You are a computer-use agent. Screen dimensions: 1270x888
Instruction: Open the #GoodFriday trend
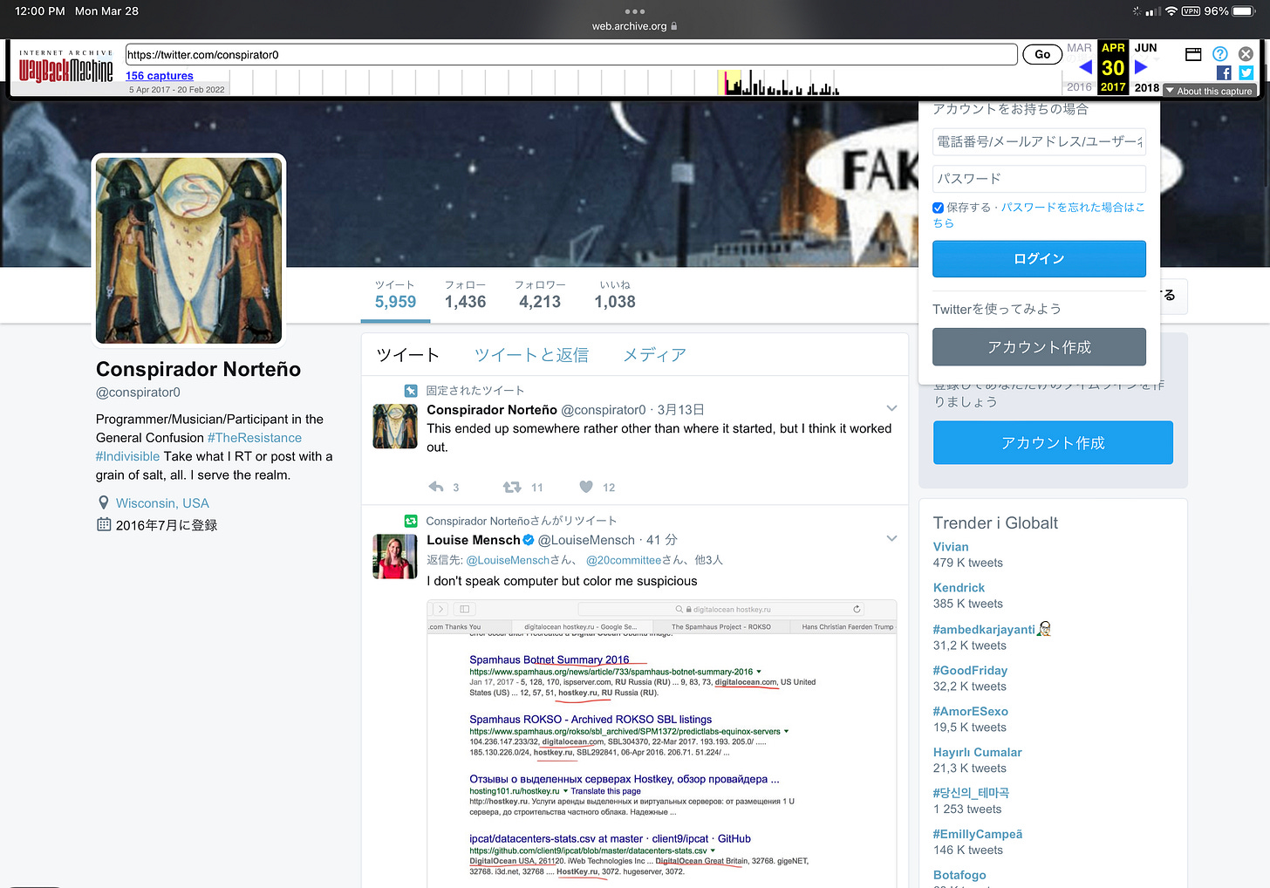tap(970, 670)
